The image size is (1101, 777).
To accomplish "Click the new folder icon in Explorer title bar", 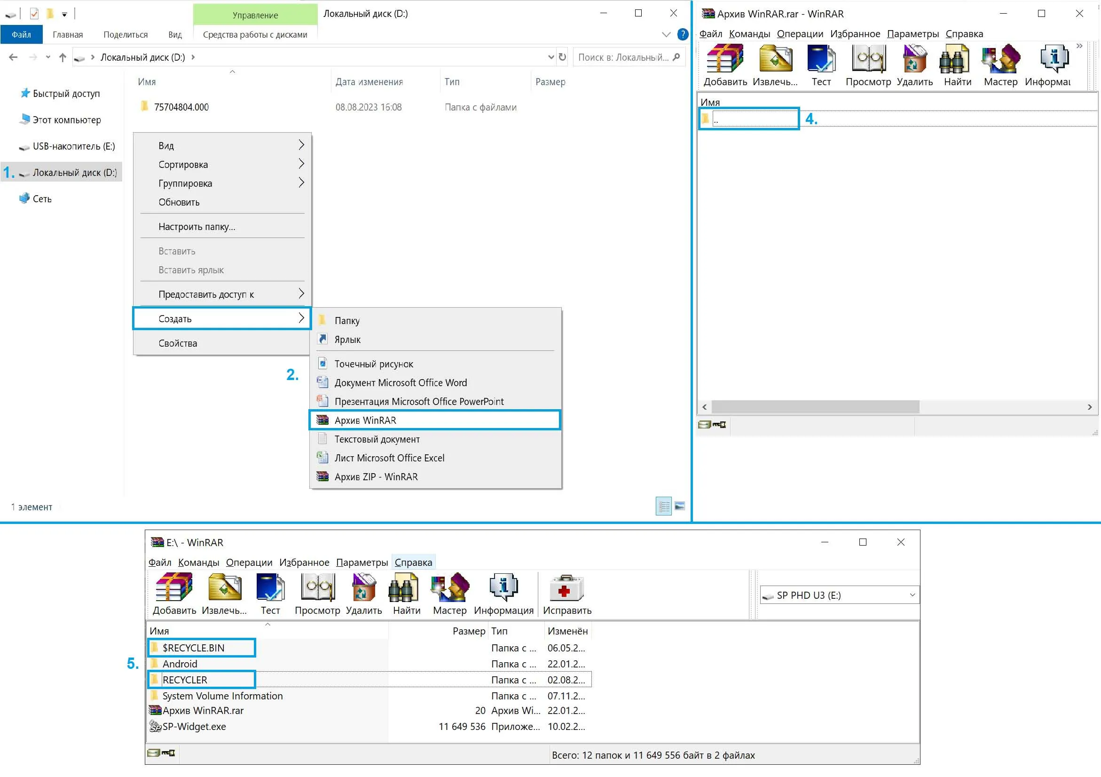I will 50,14.
